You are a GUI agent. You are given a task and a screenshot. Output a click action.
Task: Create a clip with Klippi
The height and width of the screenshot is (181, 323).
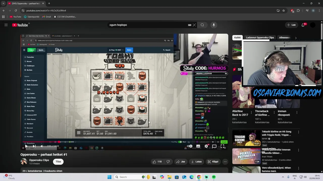click(213, 162)
